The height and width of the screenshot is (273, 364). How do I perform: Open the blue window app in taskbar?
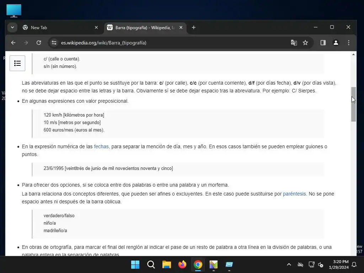pyautogui.click(x=229, y=264)
